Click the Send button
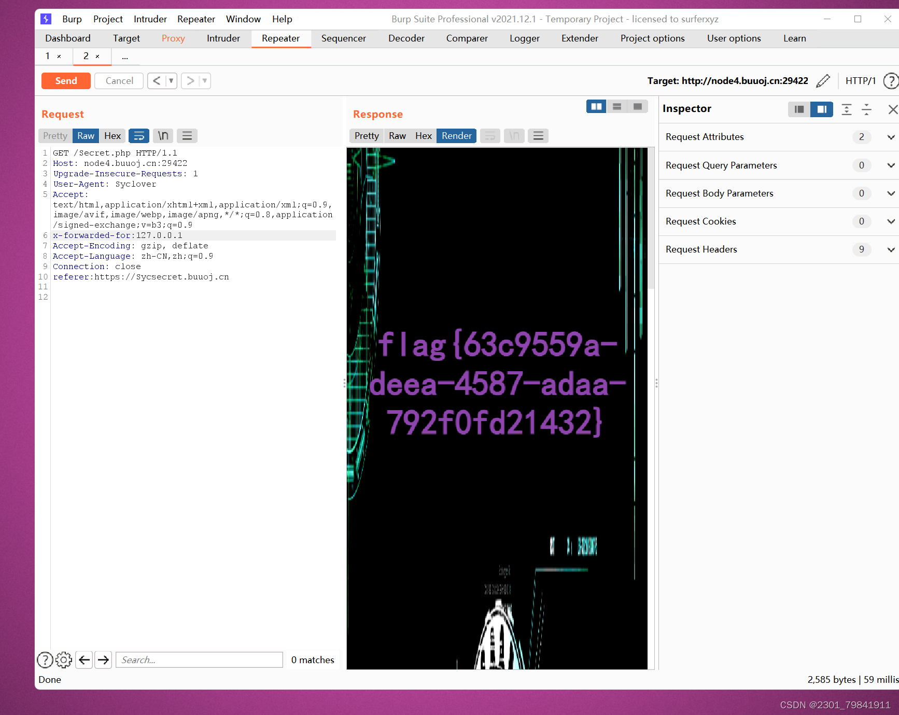899x715 pixels. pos(66,80)
